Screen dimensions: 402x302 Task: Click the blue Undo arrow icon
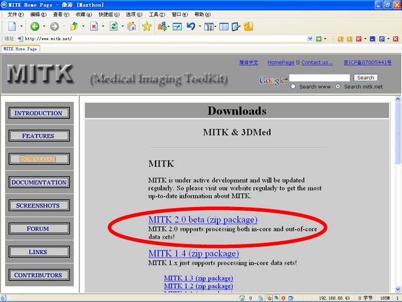[x=191, y=26]
